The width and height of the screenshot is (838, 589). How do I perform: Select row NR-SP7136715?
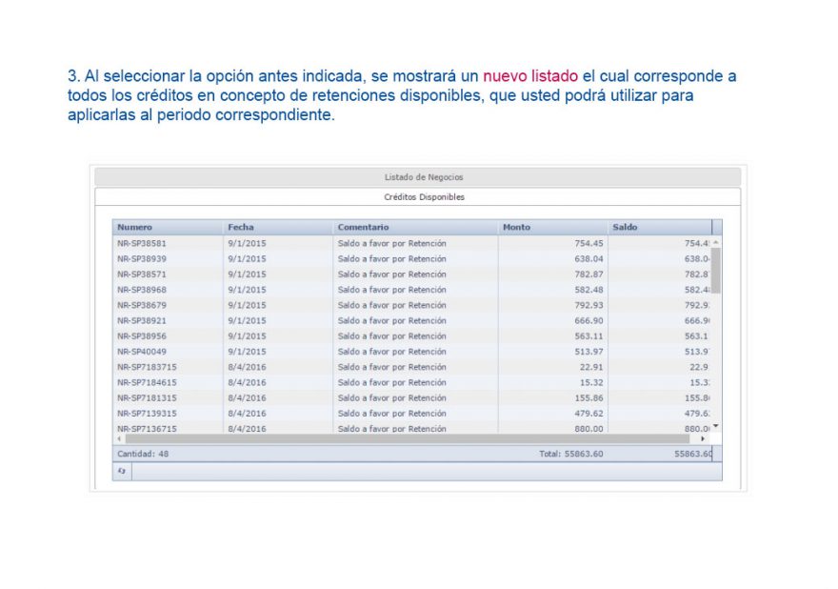pos(412,428)
